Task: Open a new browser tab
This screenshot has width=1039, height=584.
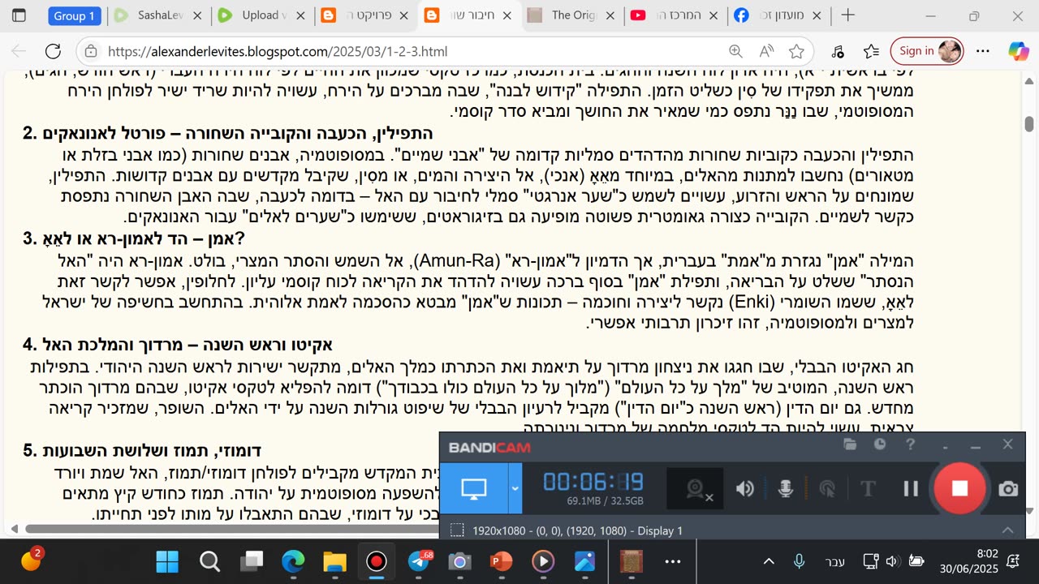Action: (848, 15)
